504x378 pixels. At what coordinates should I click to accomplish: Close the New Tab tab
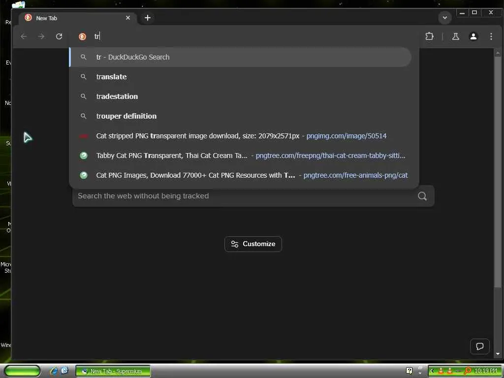[x=128, y=18]
